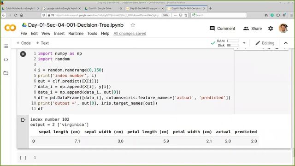Image resolution: width=295 pixels, height=166 pixels.
Task: Open the user account avatar
Action: point(283,29)
